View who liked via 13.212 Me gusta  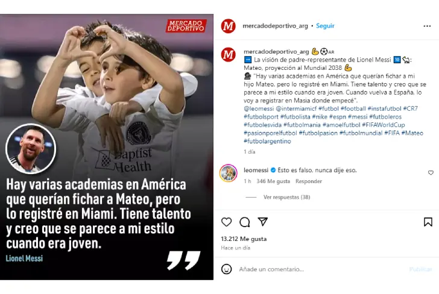(244, 239)
